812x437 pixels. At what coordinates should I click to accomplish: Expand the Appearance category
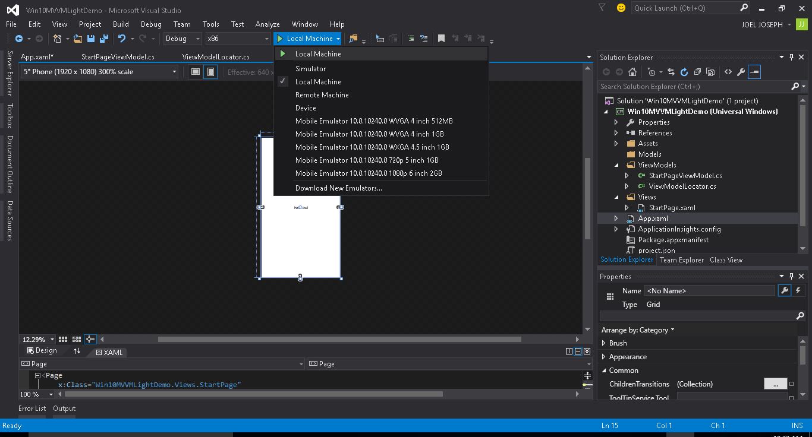pyautogui.click(x=604, y=357)
